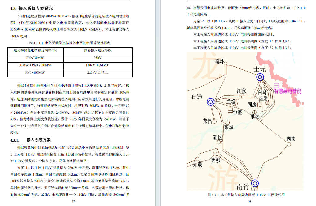Viewport: 316px width, 206px height.
Task: Click the 固废 station square symbol
Action: pos(260,105)
